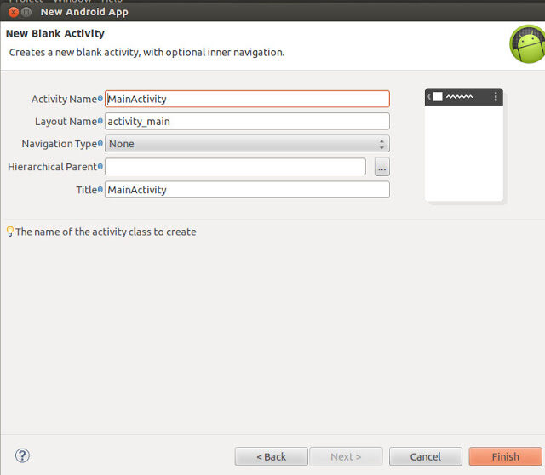Click the info icon beside Navigation Type
This screenshot has height=475, width=545.
[x=100, y=144]
